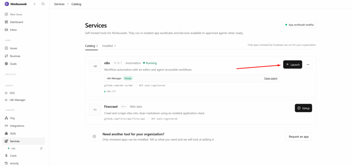Viewport: 352px width, 166px height.
Task: Click github.com/n8n-io/n8n text
Action: click(119, 86)
